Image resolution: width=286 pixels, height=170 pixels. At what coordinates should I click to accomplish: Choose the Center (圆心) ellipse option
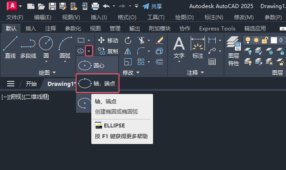tap(97, 65)
